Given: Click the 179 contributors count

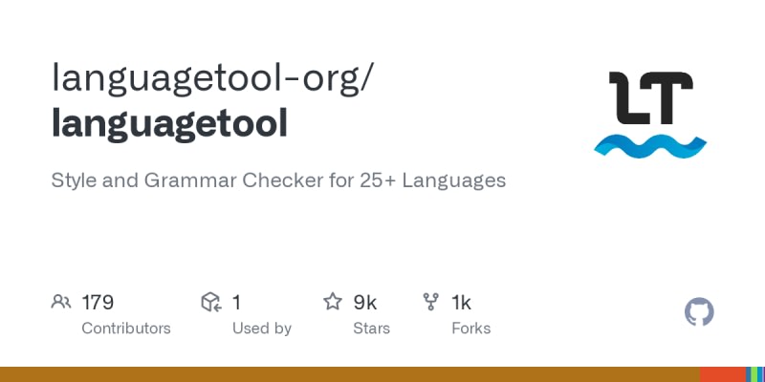Looking at the screenshot, I should 98,303.
